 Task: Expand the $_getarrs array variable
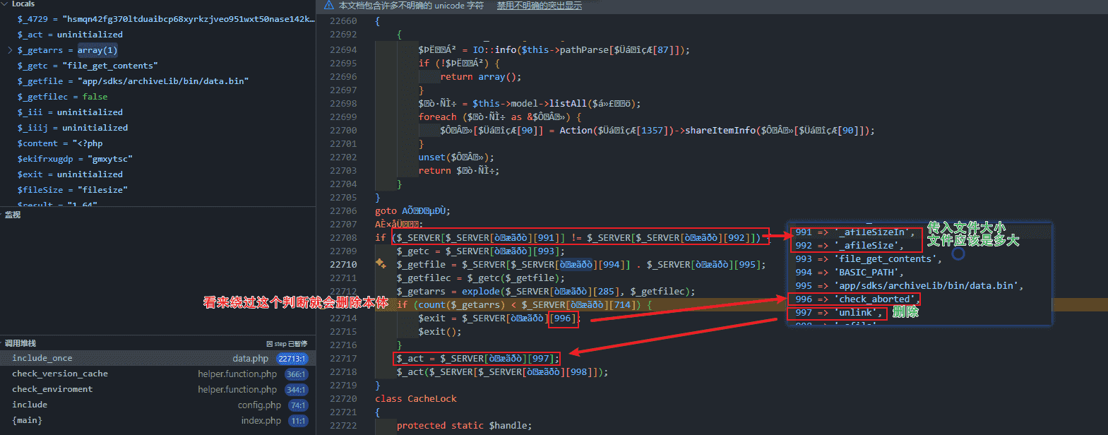tap(10, 50)
